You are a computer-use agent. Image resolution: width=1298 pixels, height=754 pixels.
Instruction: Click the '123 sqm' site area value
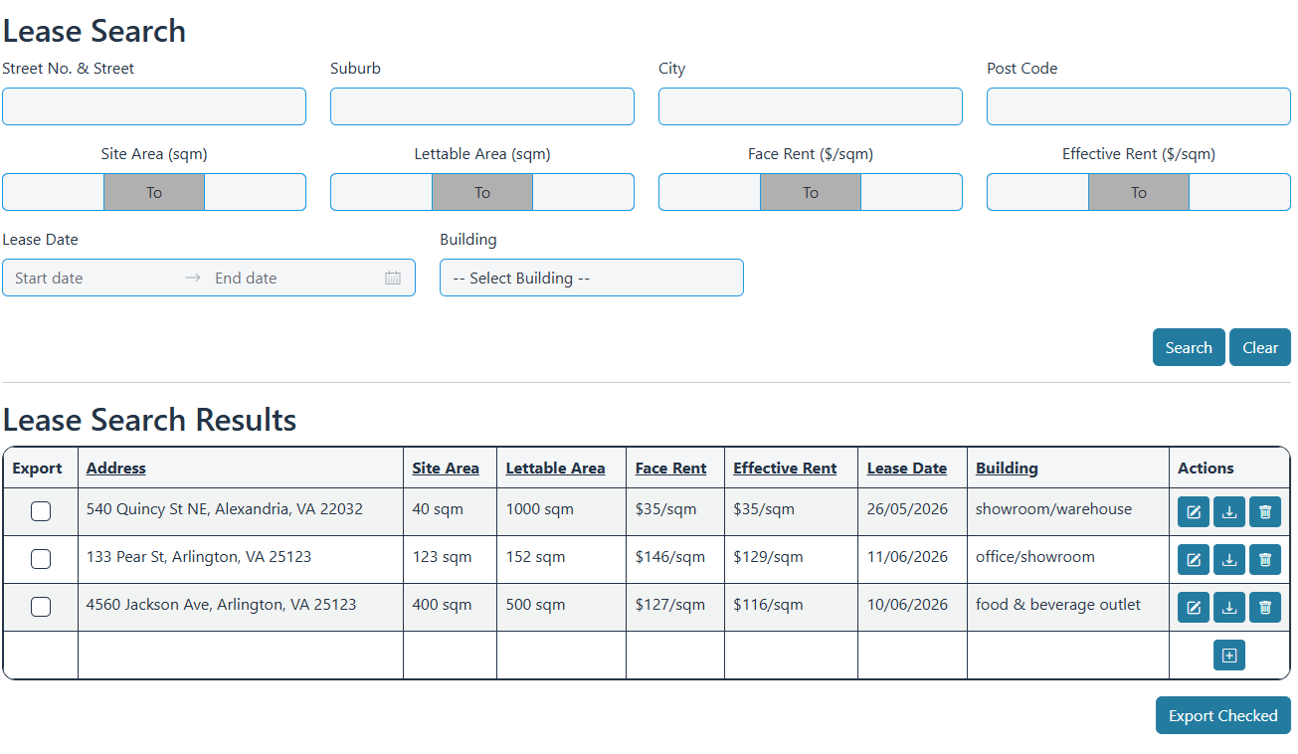(442, 557)
